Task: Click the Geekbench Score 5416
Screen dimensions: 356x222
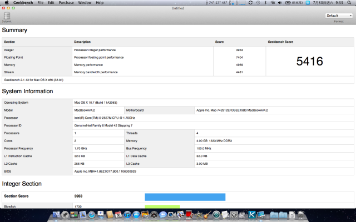Action: point(309,61)
